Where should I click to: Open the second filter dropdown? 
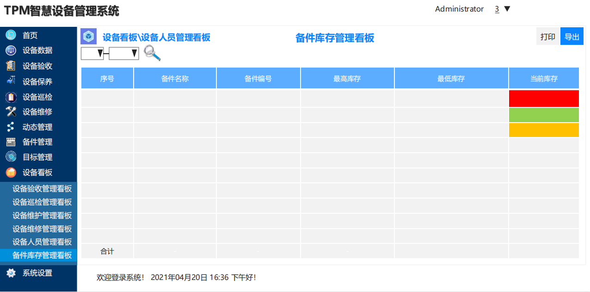(124, 54)
